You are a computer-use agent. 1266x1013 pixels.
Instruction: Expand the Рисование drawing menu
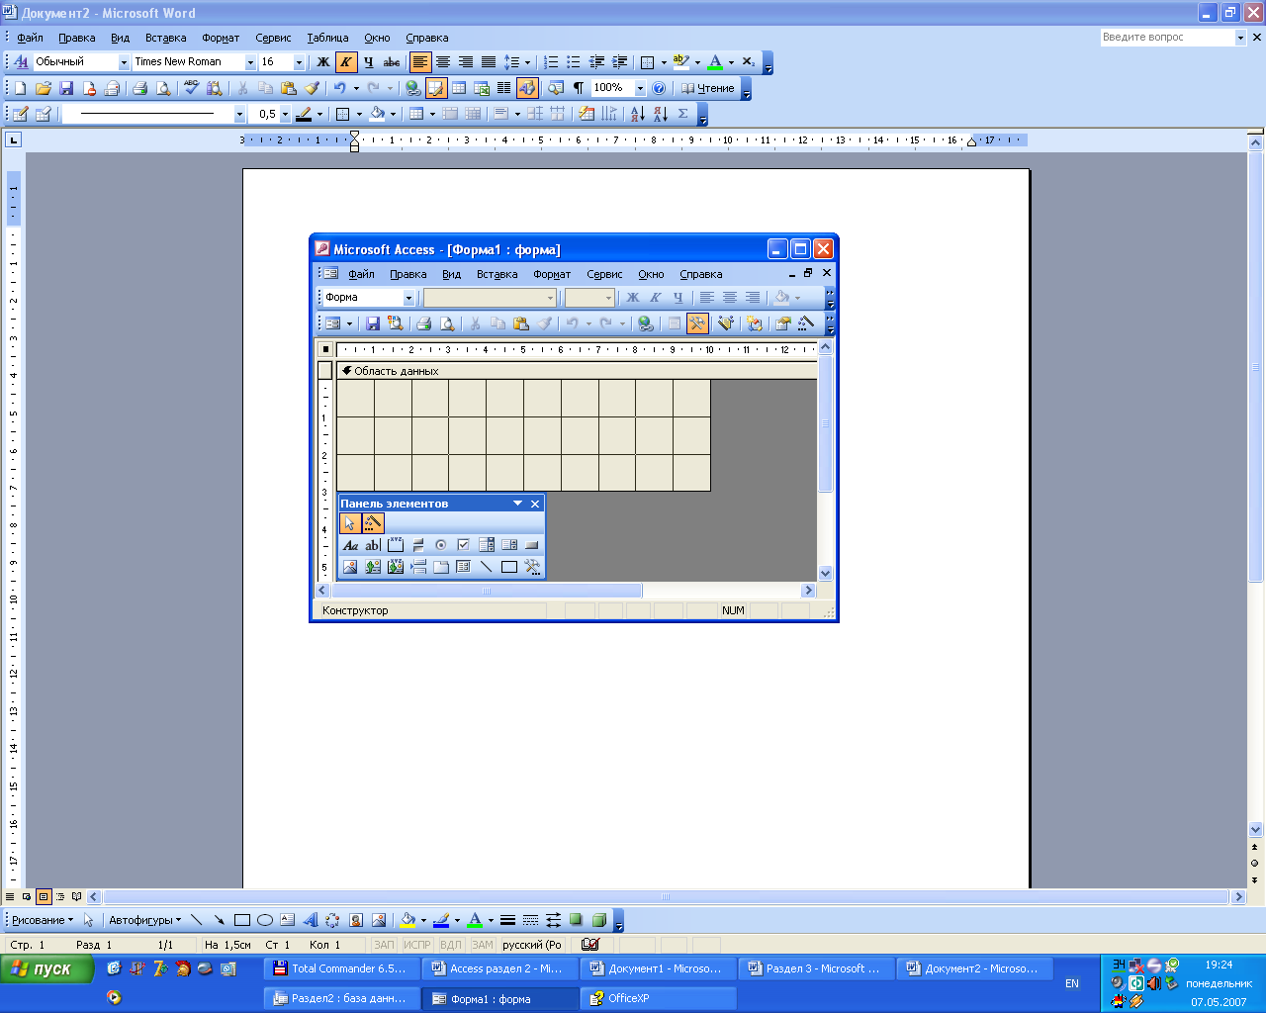[43, 920]
